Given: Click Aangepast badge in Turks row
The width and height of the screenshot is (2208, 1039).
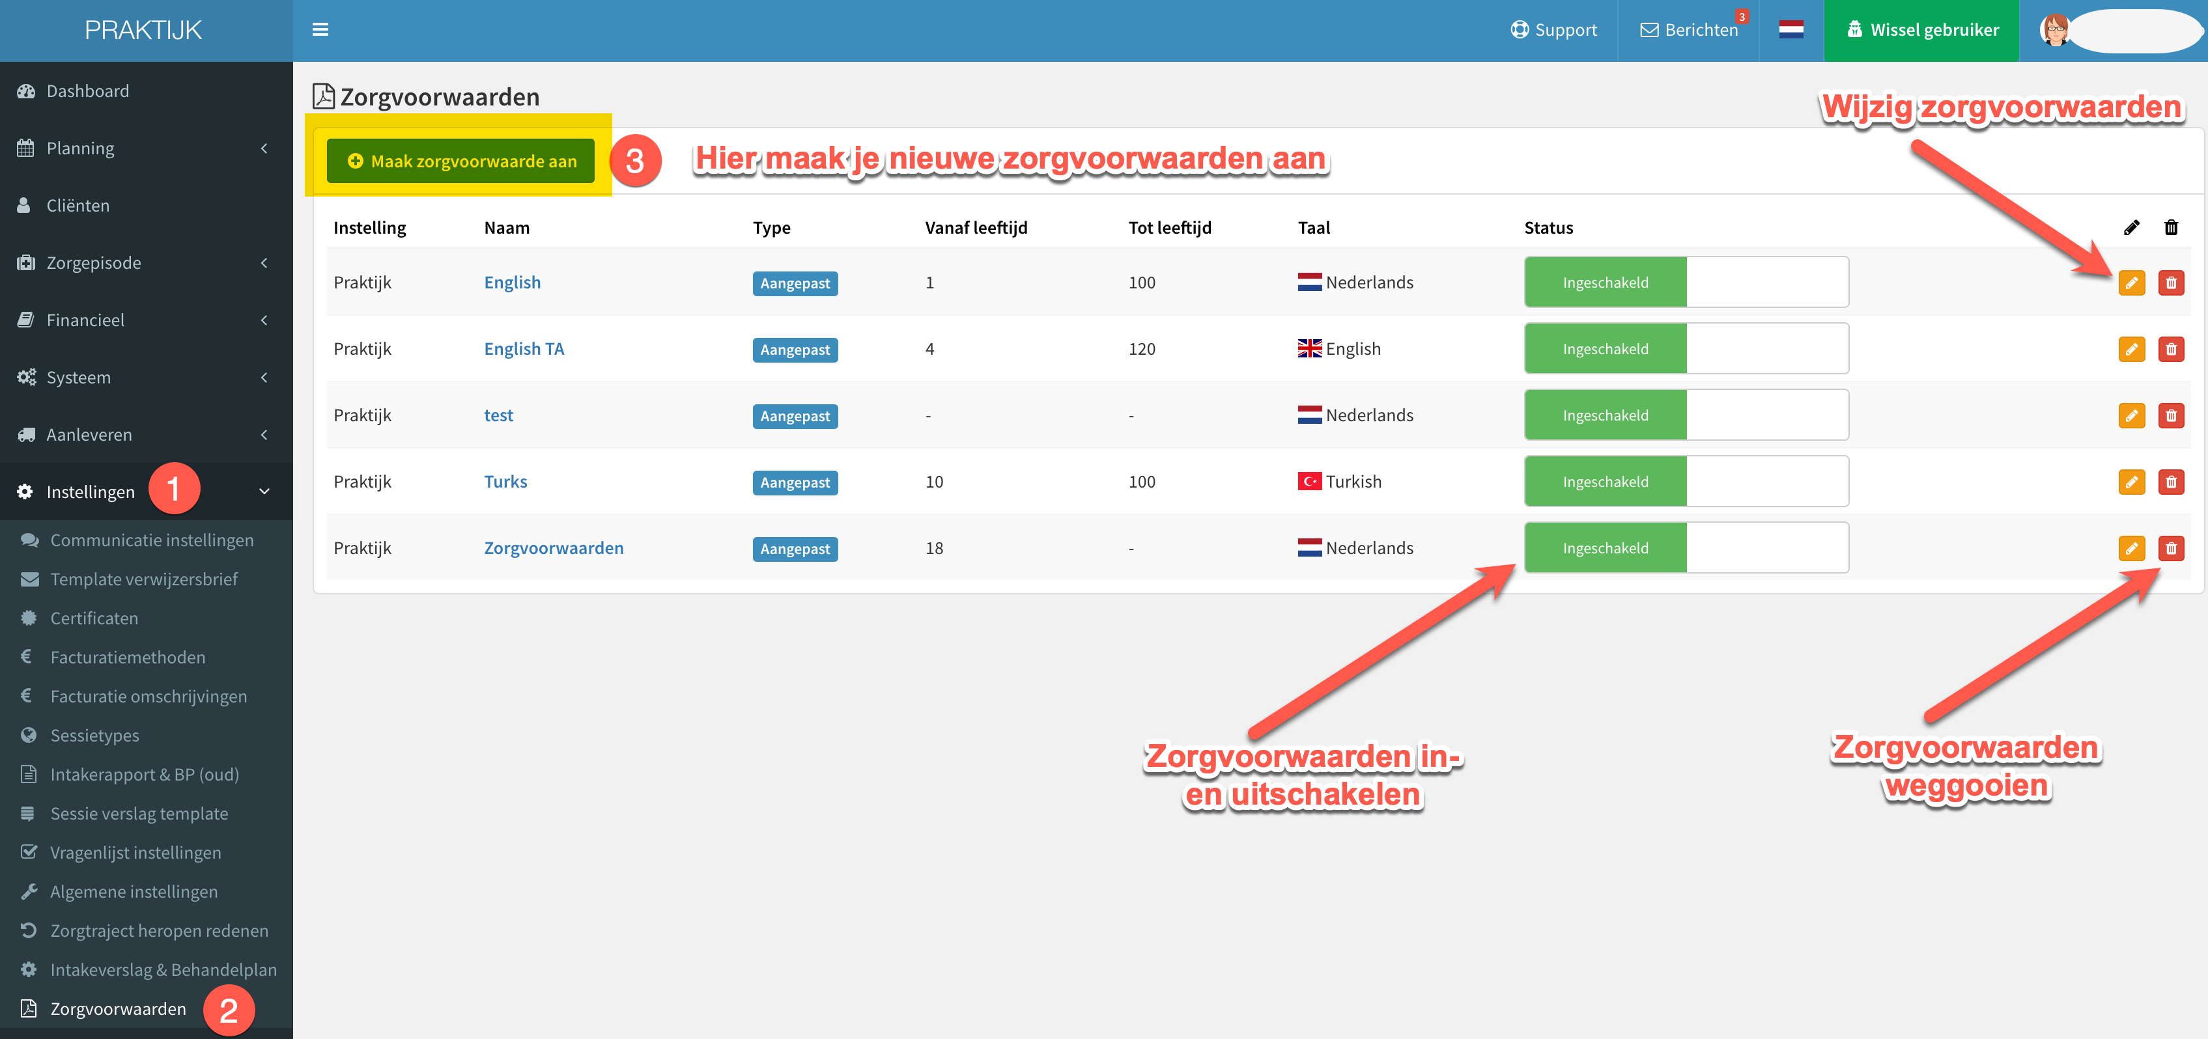Looking at the screenshot, I should (x=795, y=482).
